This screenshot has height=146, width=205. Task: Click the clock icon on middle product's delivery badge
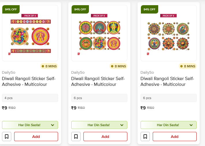coord(112,66)
